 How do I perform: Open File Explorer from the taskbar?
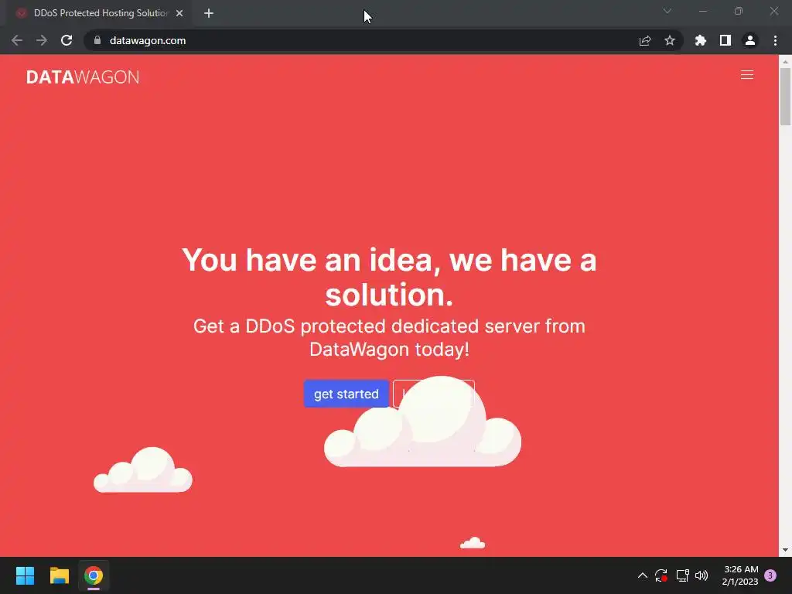pyautogui.click(x=59, y=575)
